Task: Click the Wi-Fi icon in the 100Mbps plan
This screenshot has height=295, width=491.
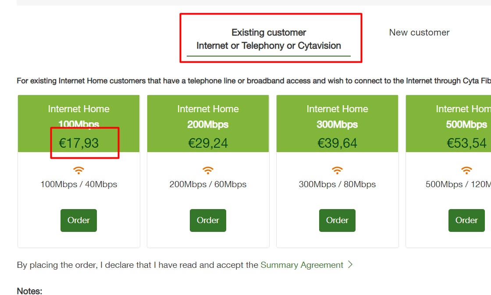Action: (78, 170)
